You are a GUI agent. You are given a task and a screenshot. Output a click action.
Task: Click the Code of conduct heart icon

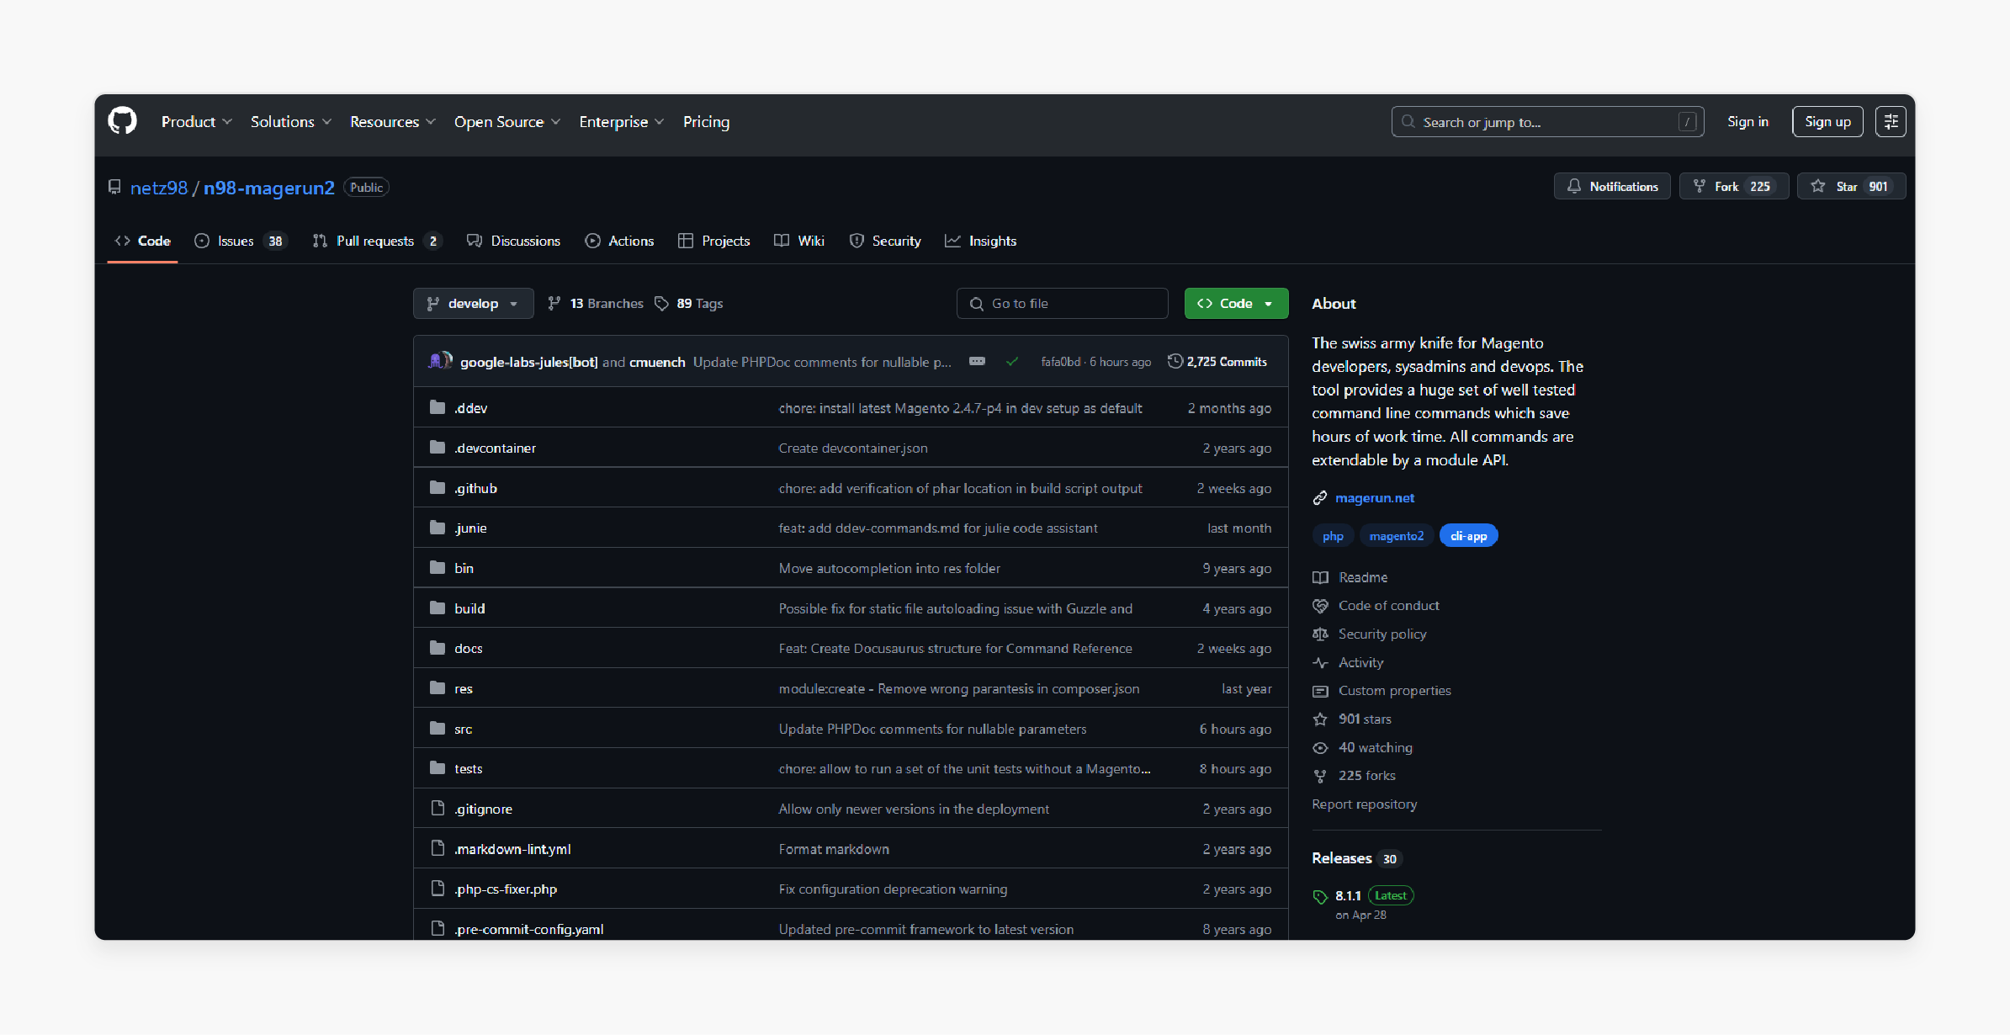[1320, 606]
